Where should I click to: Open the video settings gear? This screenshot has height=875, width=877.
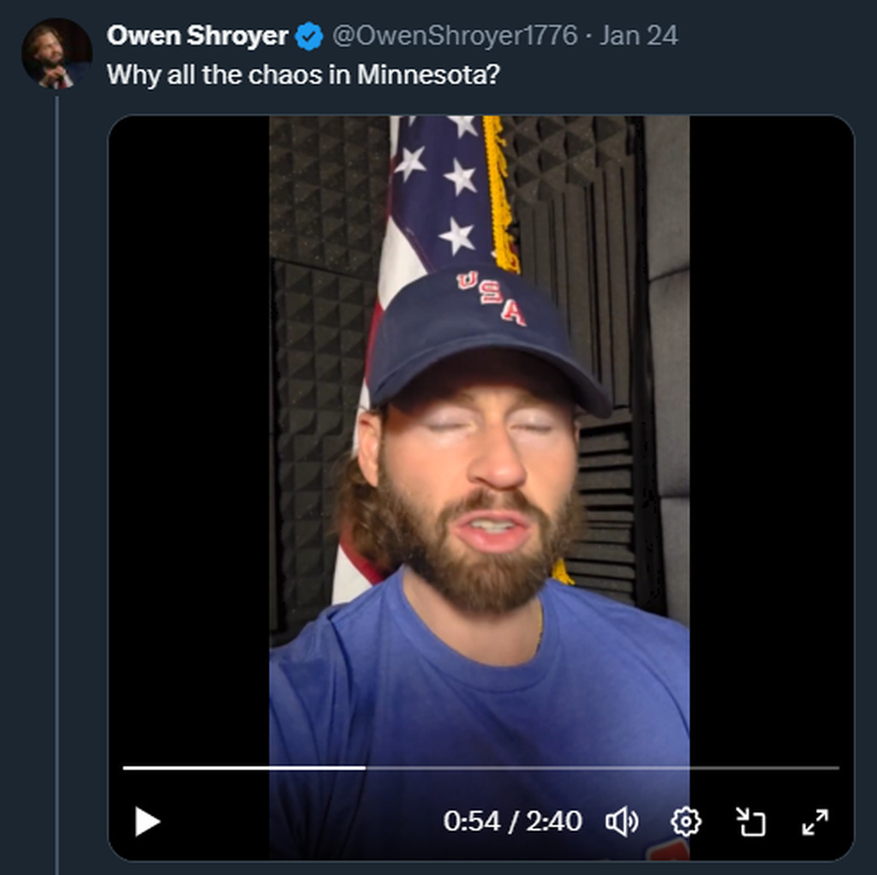click(685, 822)
